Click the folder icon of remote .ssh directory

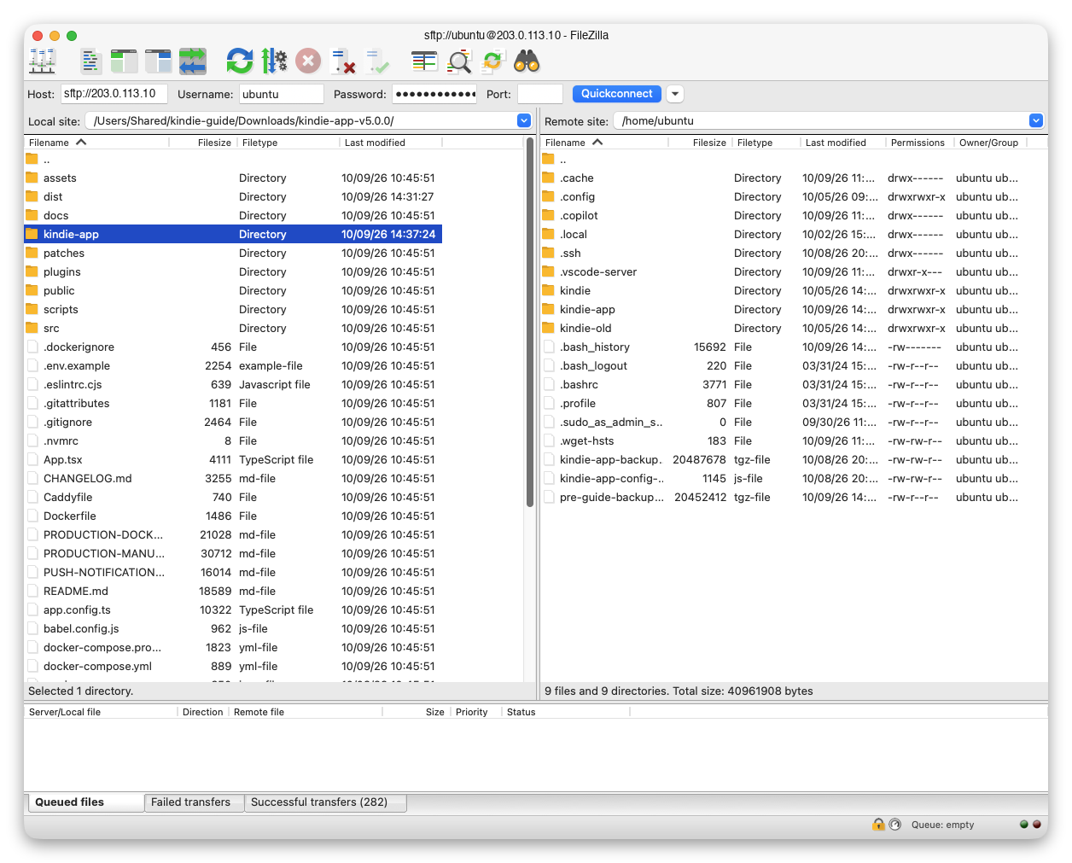coord(549,253)
